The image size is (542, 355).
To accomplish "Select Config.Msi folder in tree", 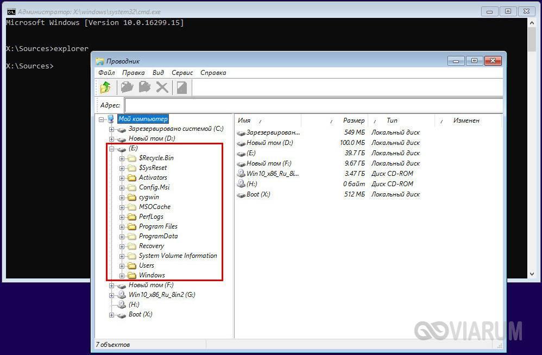I will pyautogui.click(x=154, y=187).
